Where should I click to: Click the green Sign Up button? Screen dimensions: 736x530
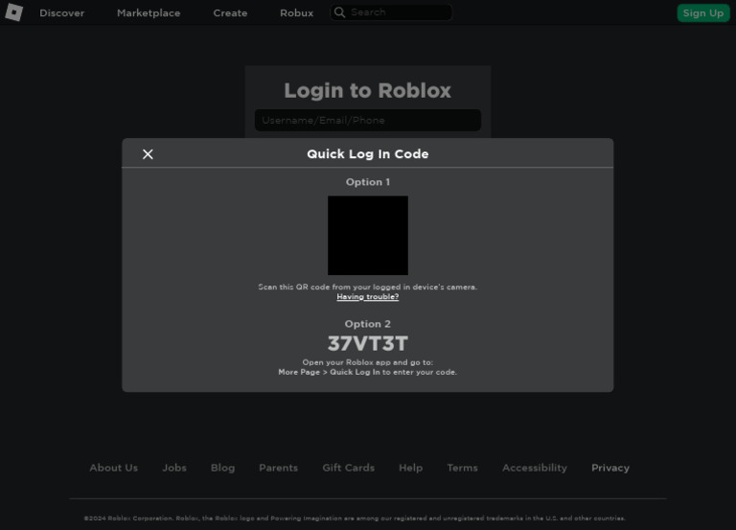[703, 12]
